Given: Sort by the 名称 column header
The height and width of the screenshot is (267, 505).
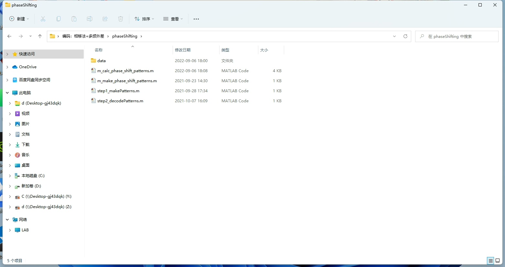Looking at the screenshot, I should (x=99, y=50).
